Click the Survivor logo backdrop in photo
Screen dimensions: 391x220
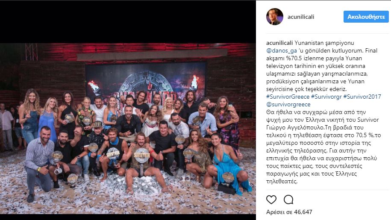click(145, 81)
